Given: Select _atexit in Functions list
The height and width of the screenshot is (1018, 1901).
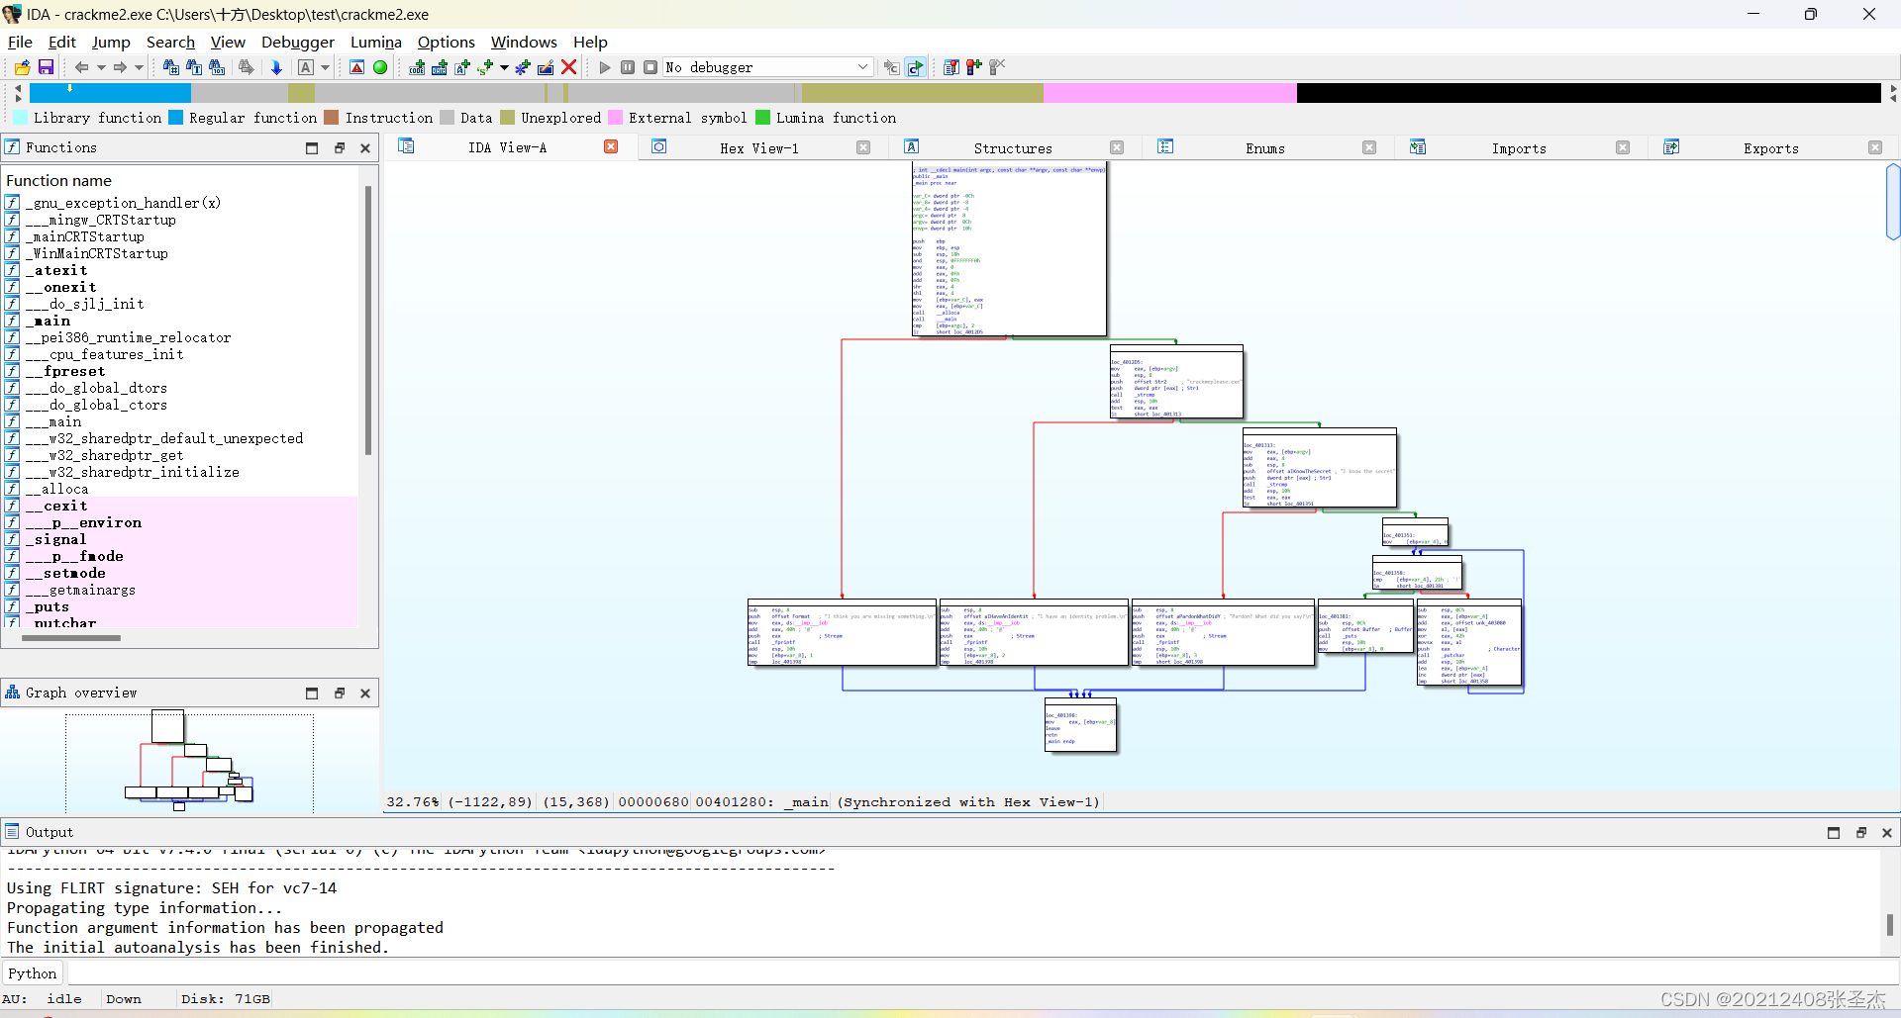Looking at the screenshot, I should [x=56, y=270].
